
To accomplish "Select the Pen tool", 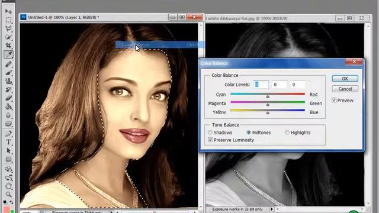I will click(8, 133).
